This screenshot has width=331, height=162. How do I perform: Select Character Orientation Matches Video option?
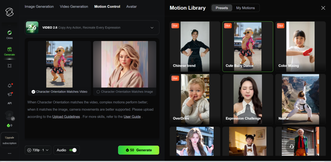pyautogui.click(x=59, y=92)
